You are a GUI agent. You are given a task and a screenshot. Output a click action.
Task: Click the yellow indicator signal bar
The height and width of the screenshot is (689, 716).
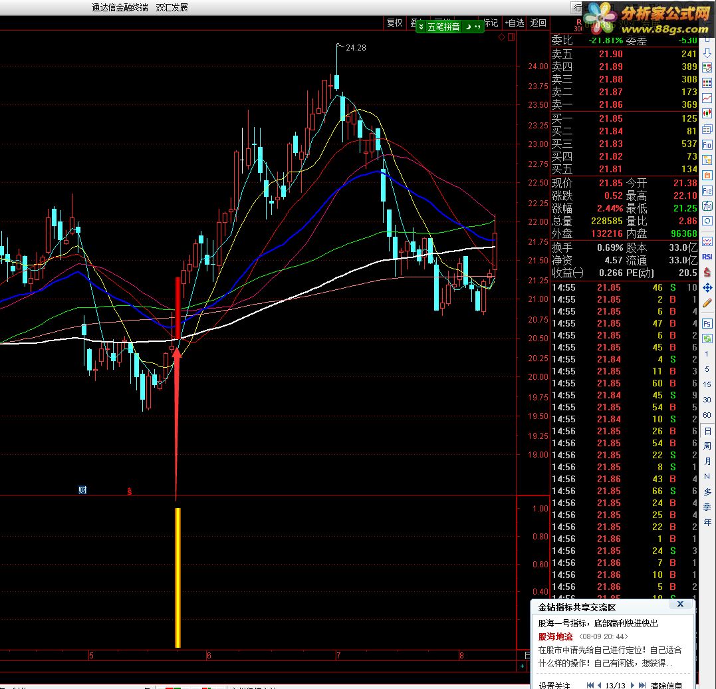[178, 577]
